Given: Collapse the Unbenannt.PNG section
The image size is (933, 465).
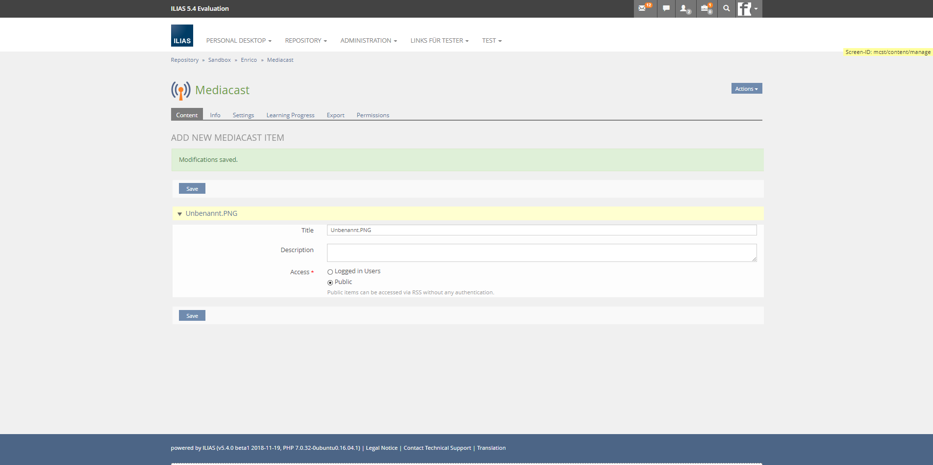Looking at the screenshot, I should click(x=180, y=214).
